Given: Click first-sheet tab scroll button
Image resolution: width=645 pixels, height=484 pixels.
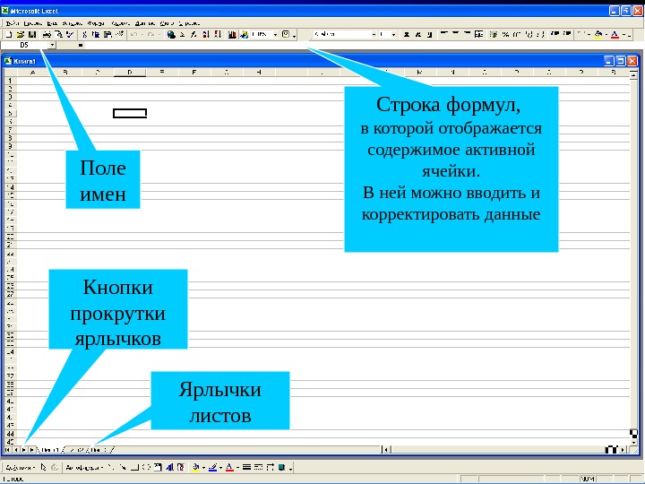Looking at the screenshot, I should click(7, 450).
